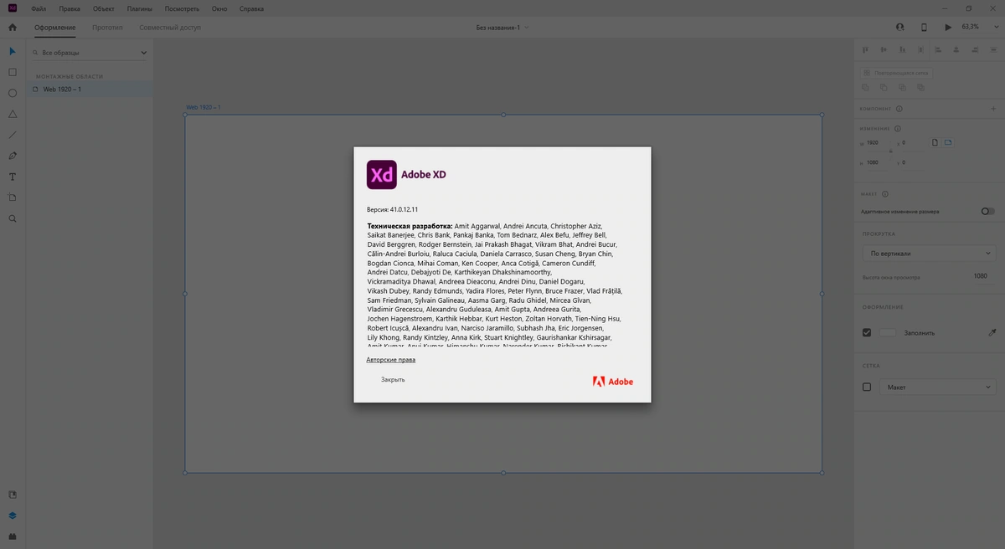Select the Ellipse tool
1005x549 pixels.
pyautogui.click(x=13, y=94)
